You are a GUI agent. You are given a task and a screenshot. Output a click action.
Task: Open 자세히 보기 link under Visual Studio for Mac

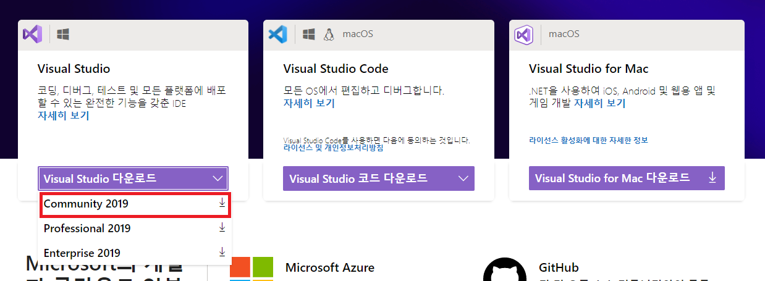tap(599, 103)
